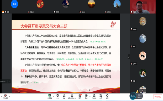Open the security (安全) shield options
Screen dimensions: 163x101
[57, 97]
